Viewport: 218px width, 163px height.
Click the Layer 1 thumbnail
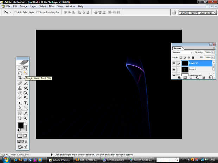[x=185, y=69]
